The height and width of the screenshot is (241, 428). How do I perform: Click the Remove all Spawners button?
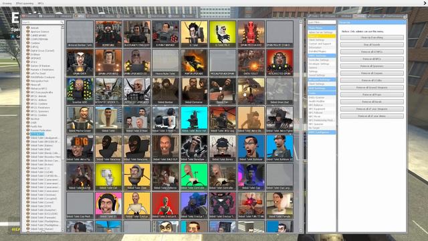372,66
